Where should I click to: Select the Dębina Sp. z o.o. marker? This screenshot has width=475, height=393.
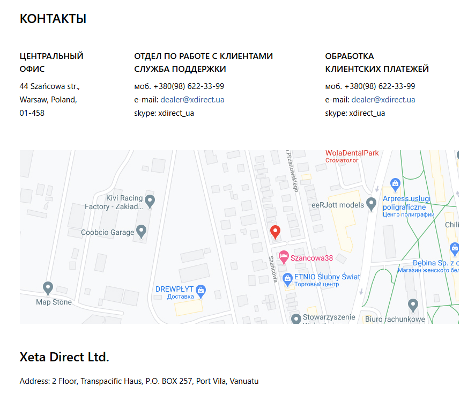click(454, 249)
